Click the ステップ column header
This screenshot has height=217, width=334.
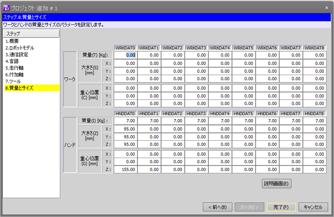[x=31, y=34]
